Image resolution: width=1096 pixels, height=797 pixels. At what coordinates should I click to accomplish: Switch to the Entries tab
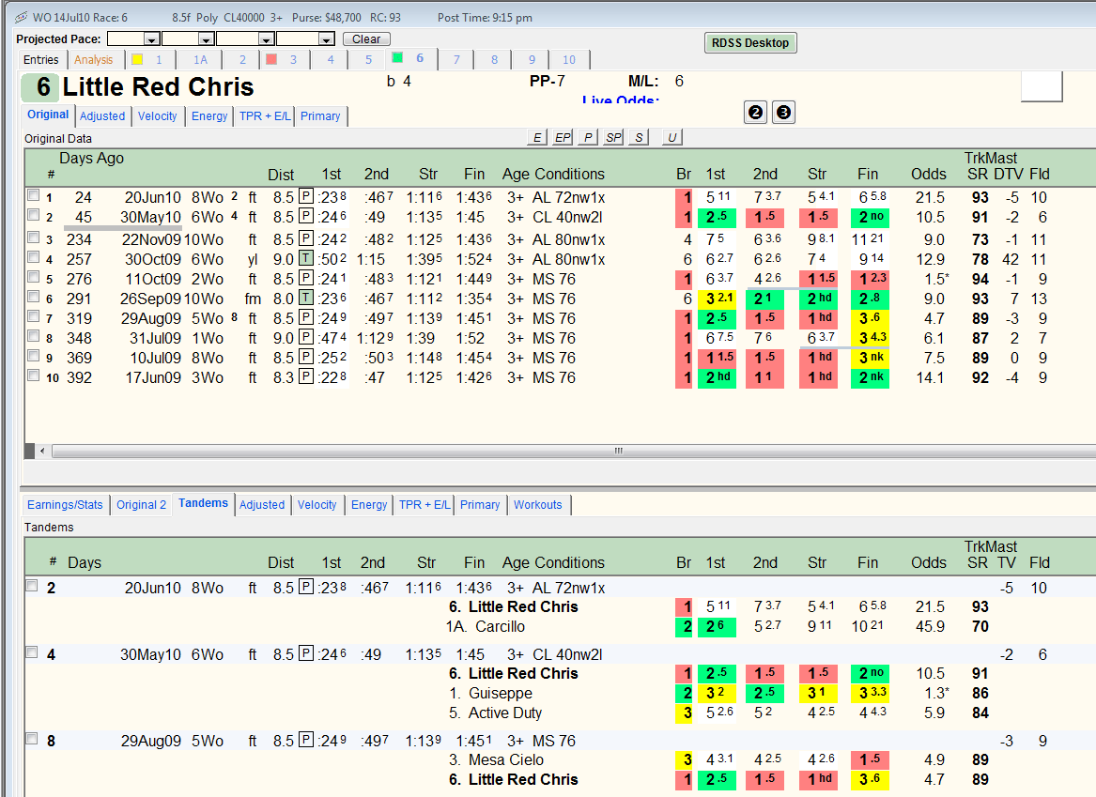(41, 60)
